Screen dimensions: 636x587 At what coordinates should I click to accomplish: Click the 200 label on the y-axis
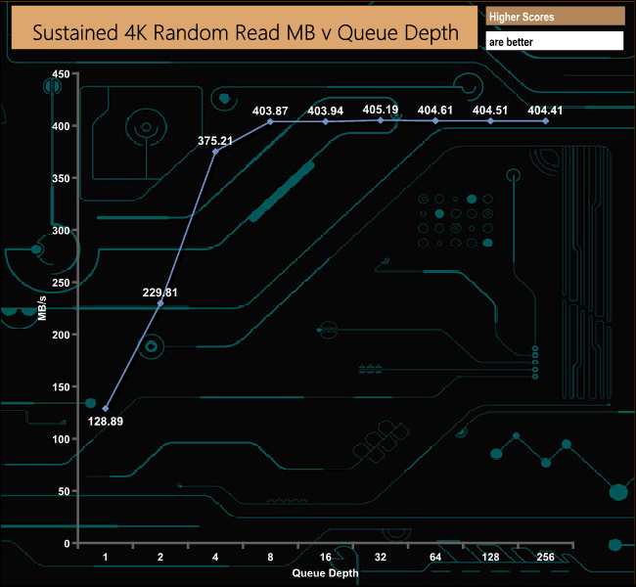point(59,335)
